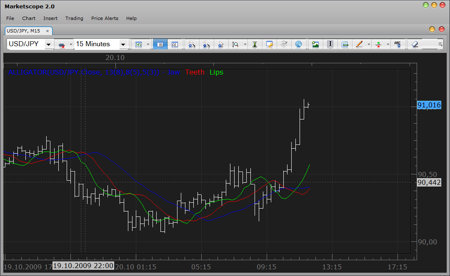Click the H1 chart period icon
The height and width of the screenshot is (276, 450).
pyautogui.click(x=139, y=45)
